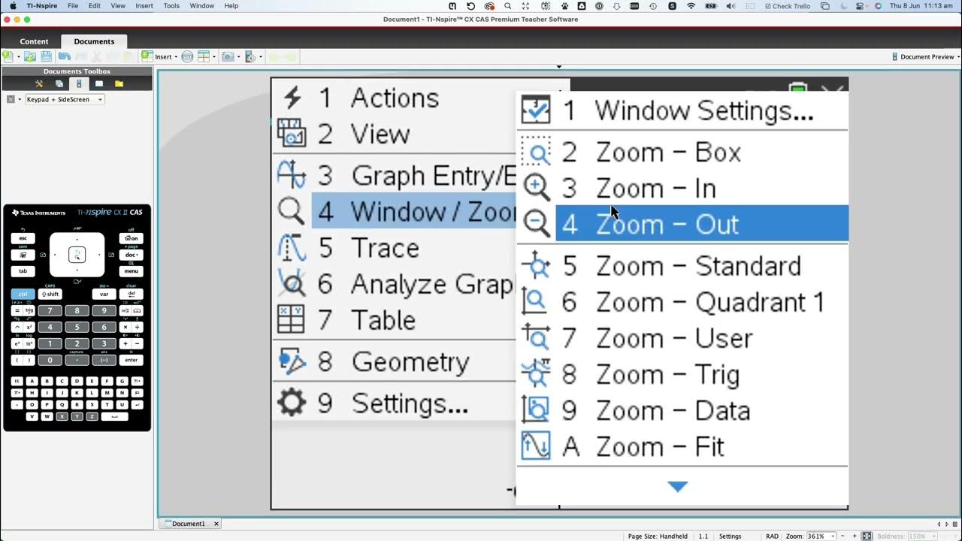
Task: Click the Zoom - Fit icon
Action: tap(536, 446)
